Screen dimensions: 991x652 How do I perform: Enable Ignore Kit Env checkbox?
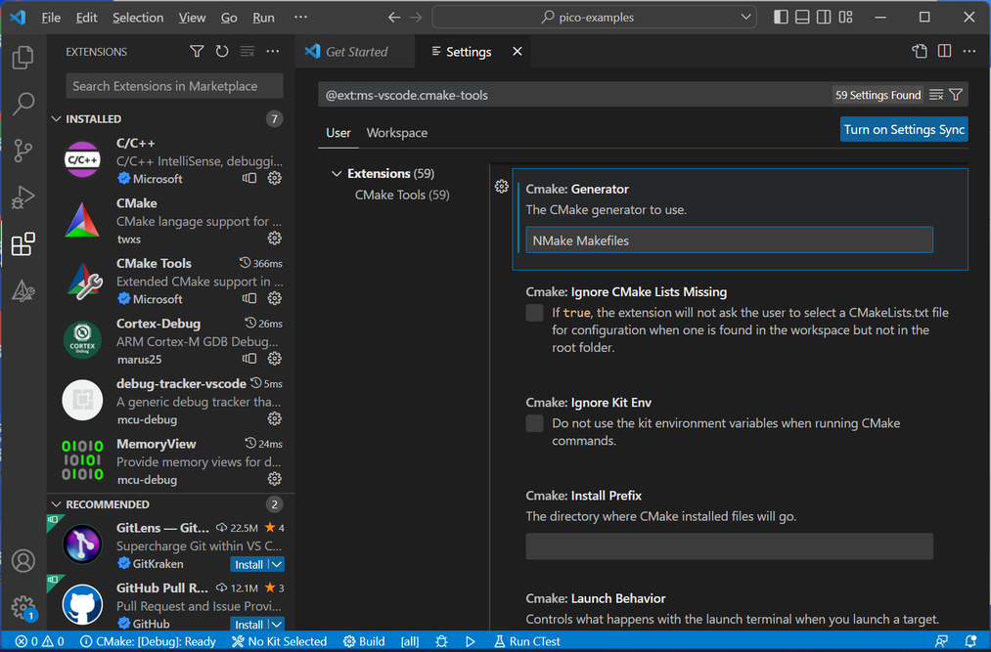pos(535,423)
